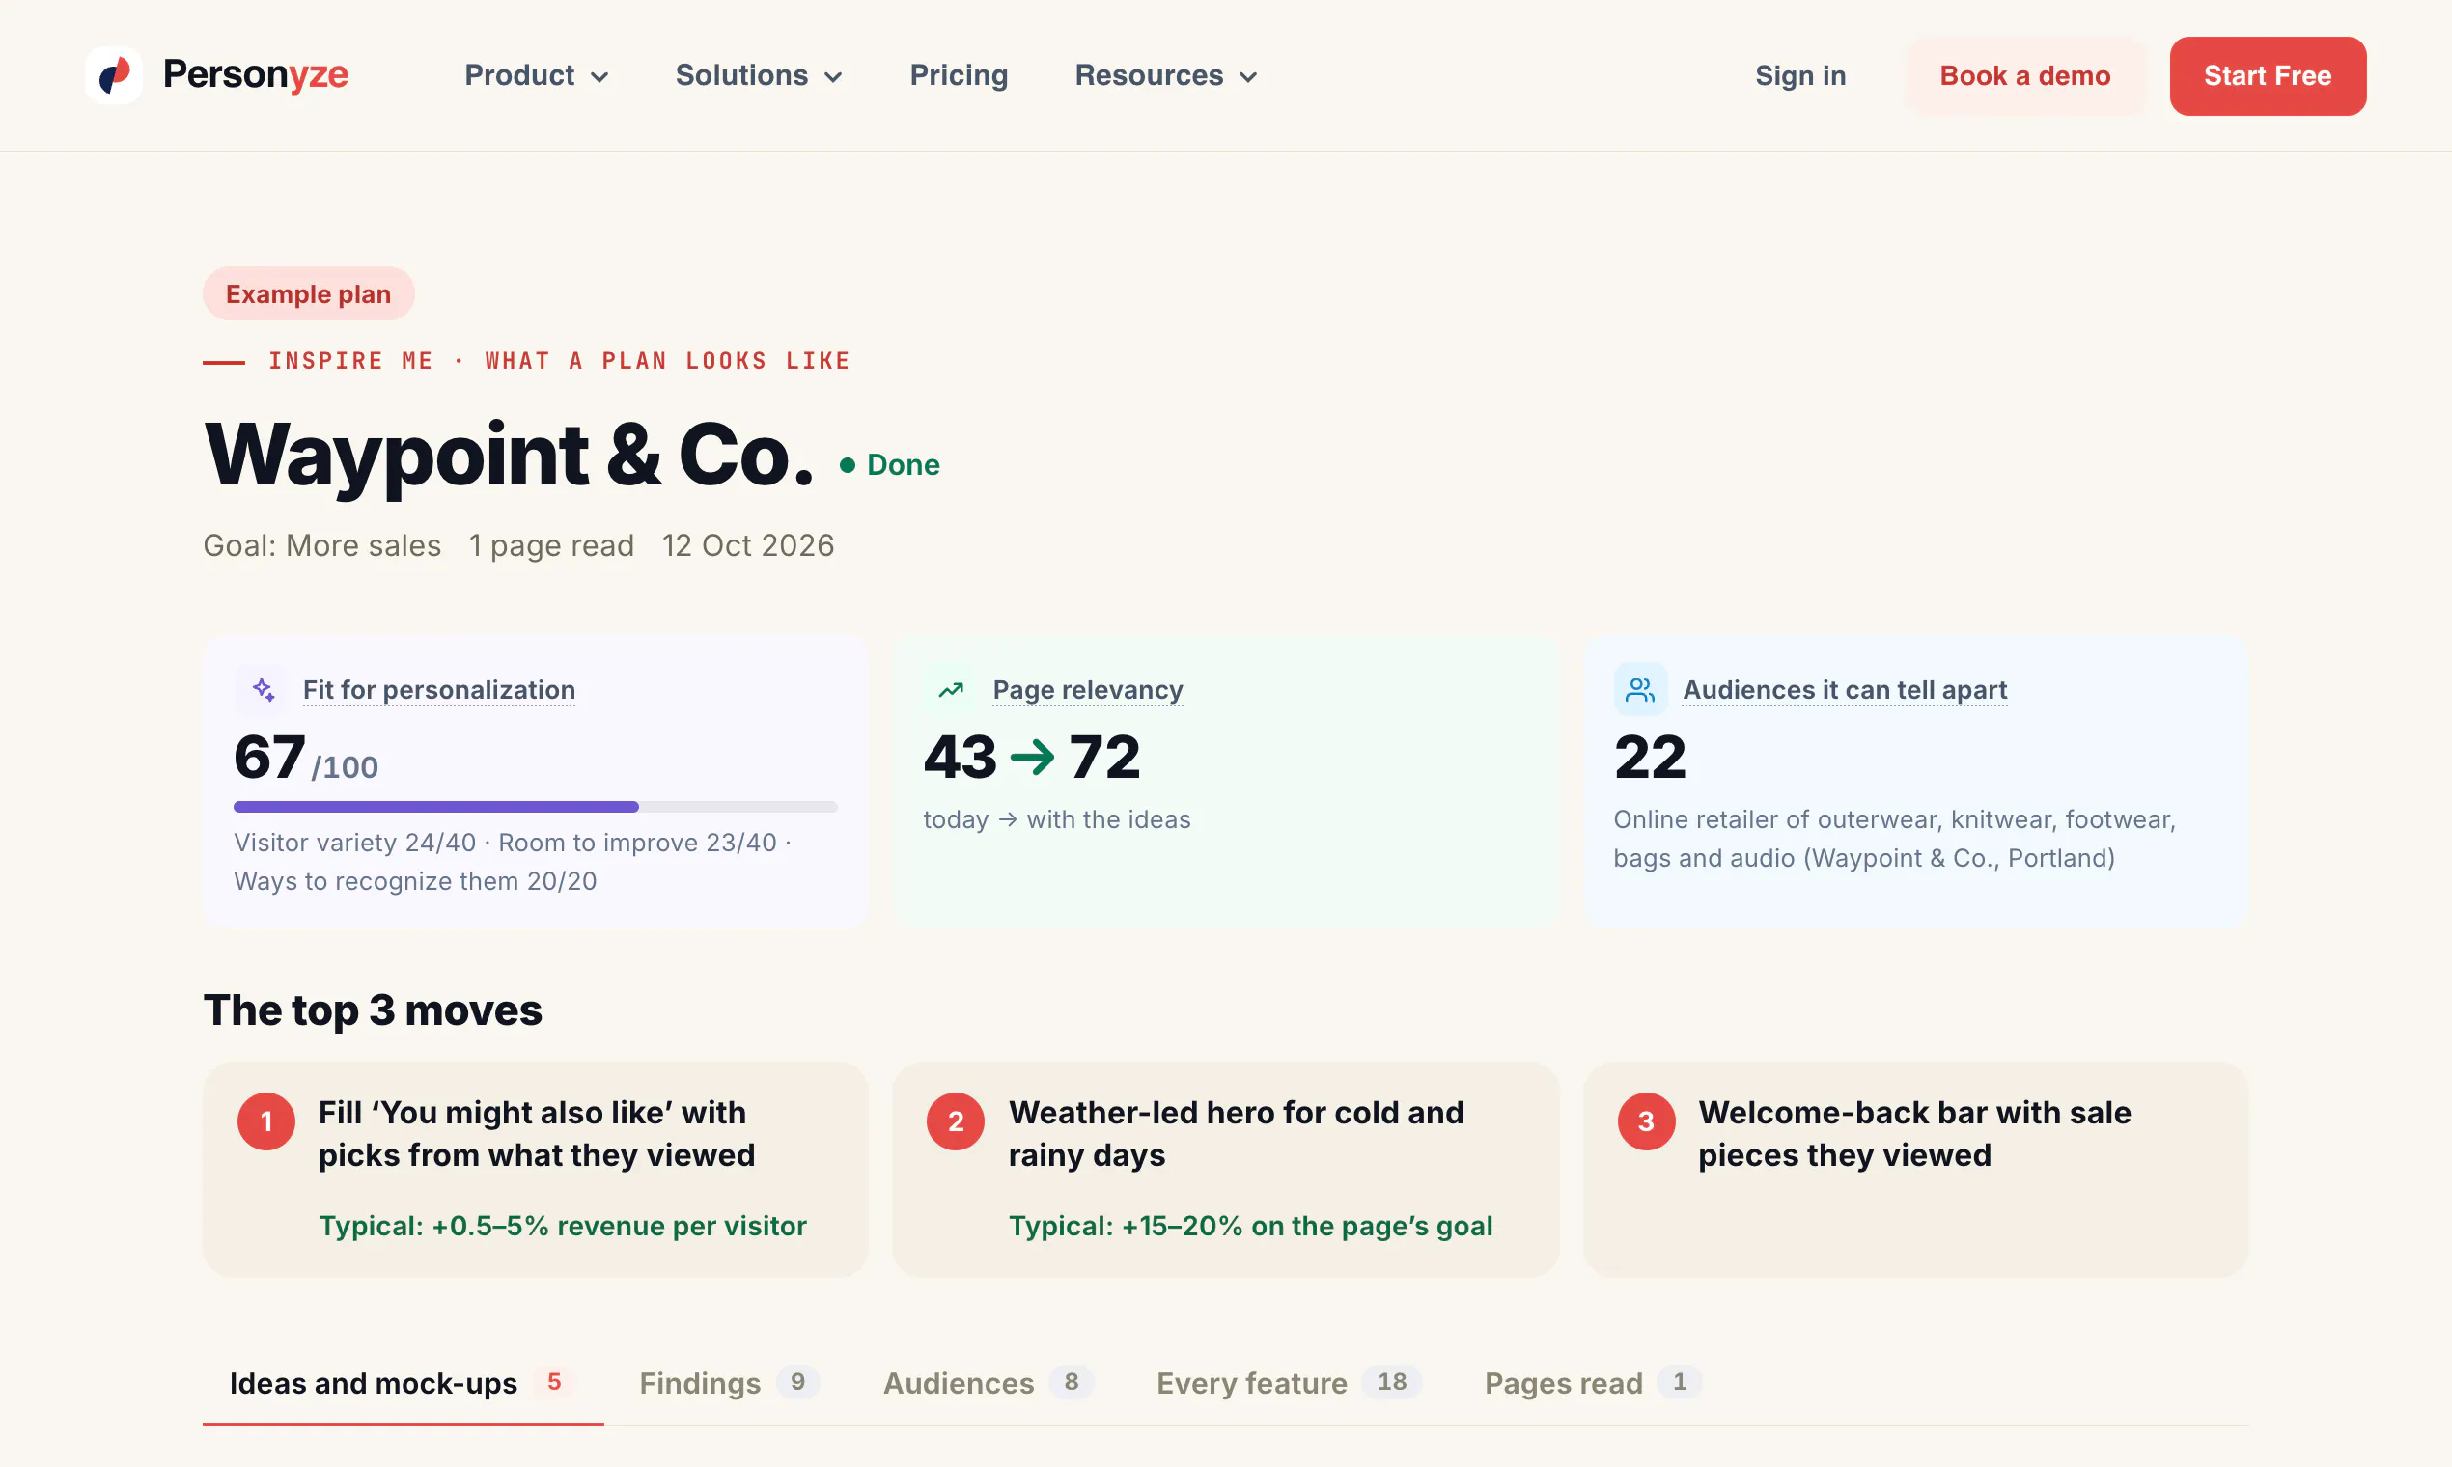
Task: Open the Pages read tab
Action: [1592, 1382]
